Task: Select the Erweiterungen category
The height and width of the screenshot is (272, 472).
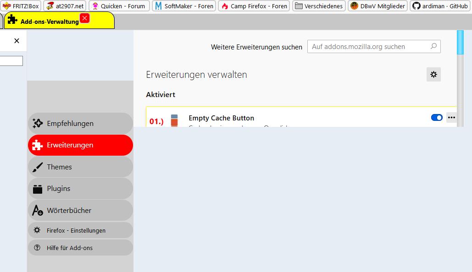Action: tap(80, 145)
